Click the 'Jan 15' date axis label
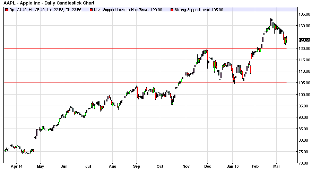The width and height of the screenshot is (312, 177). pos(233,167)
